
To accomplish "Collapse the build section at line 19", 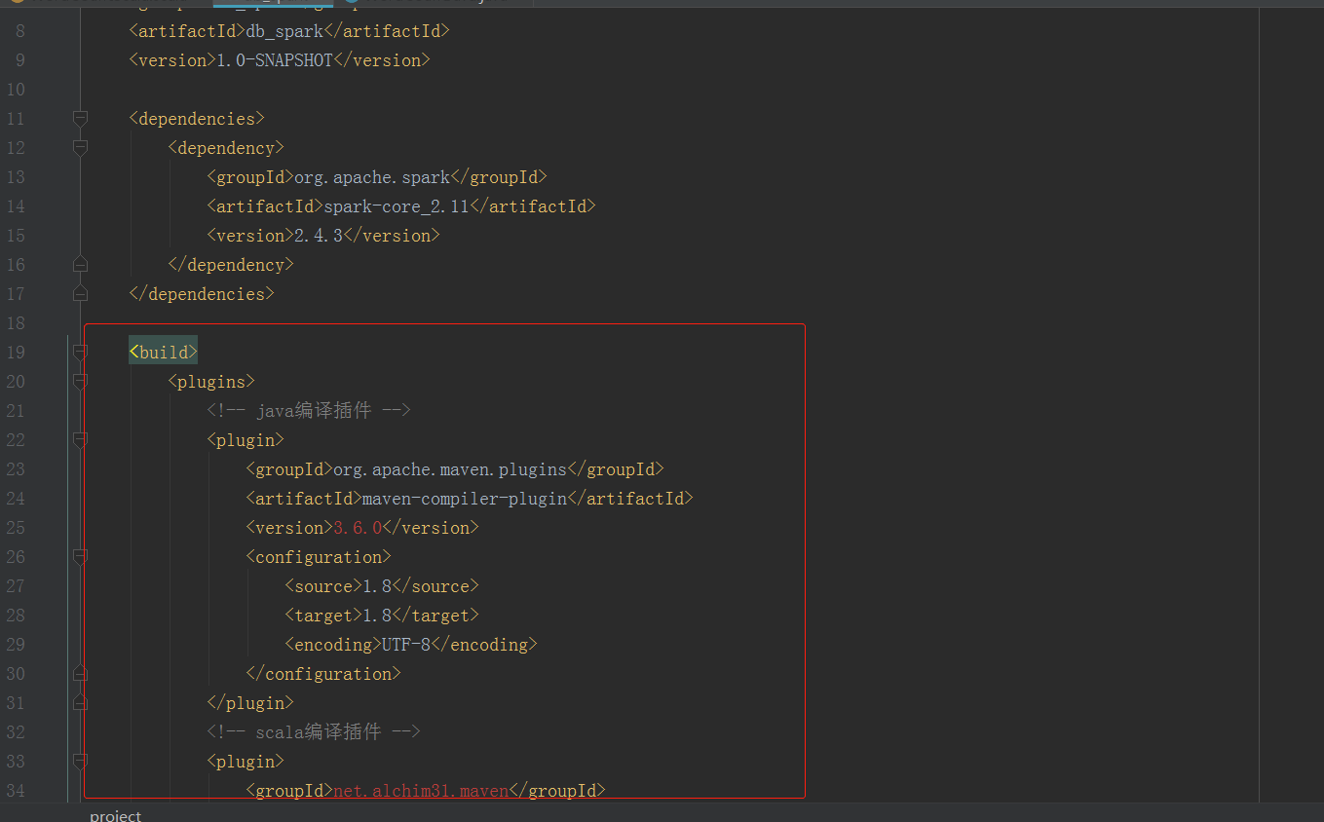I will tap(80, 352).
